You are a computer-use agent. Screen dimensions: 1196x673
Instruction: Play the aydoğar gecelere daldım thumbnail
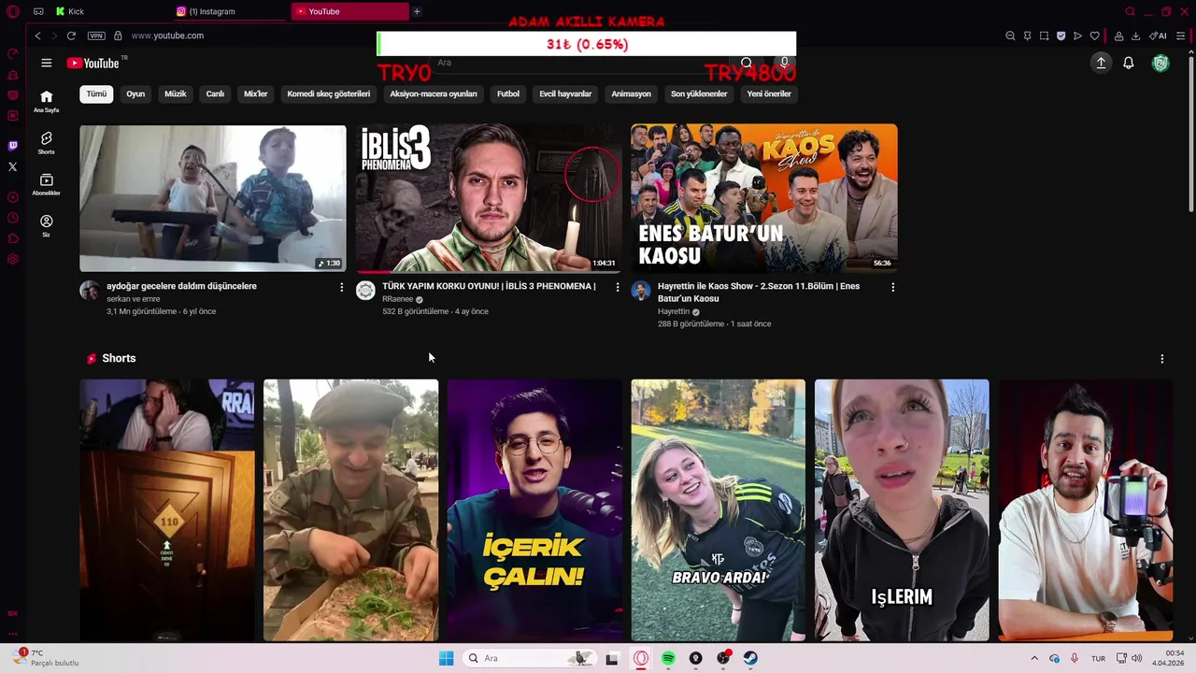point(213,198)
